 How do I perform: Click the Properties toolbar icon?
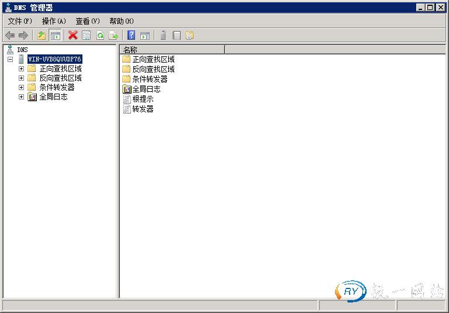coord(87,36)
